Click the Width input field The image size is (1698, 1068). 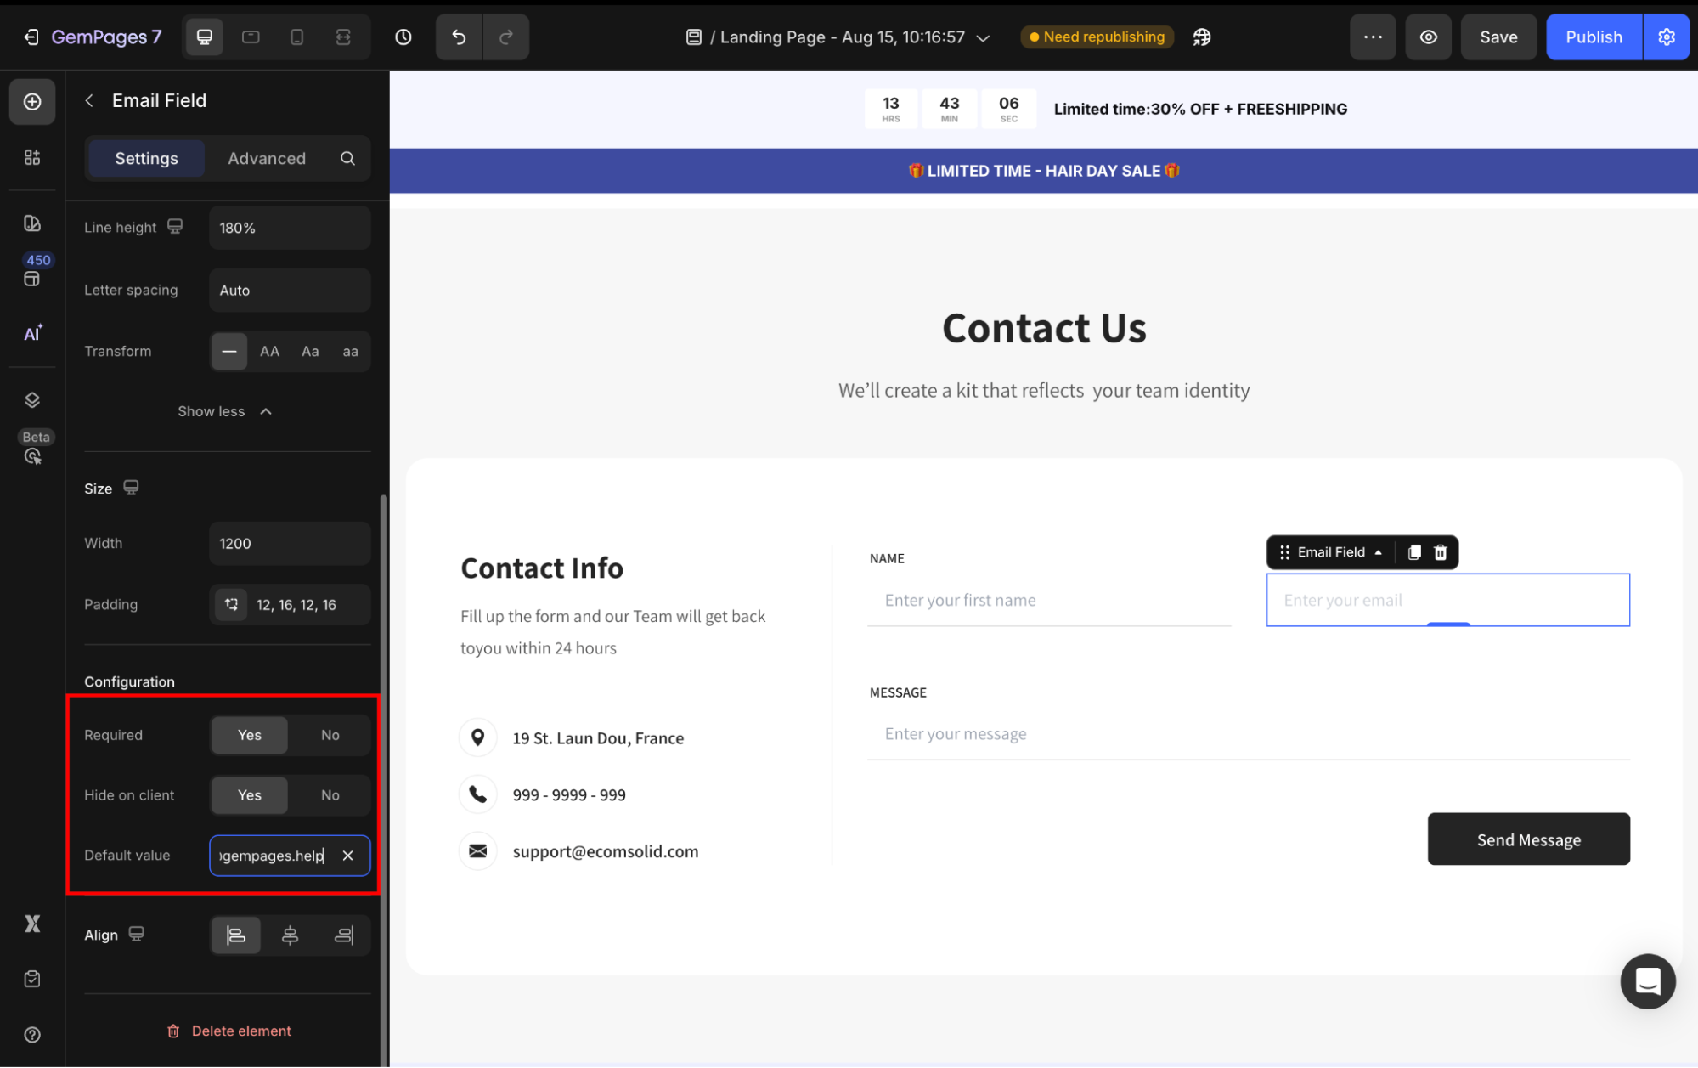tap(289, 544)
